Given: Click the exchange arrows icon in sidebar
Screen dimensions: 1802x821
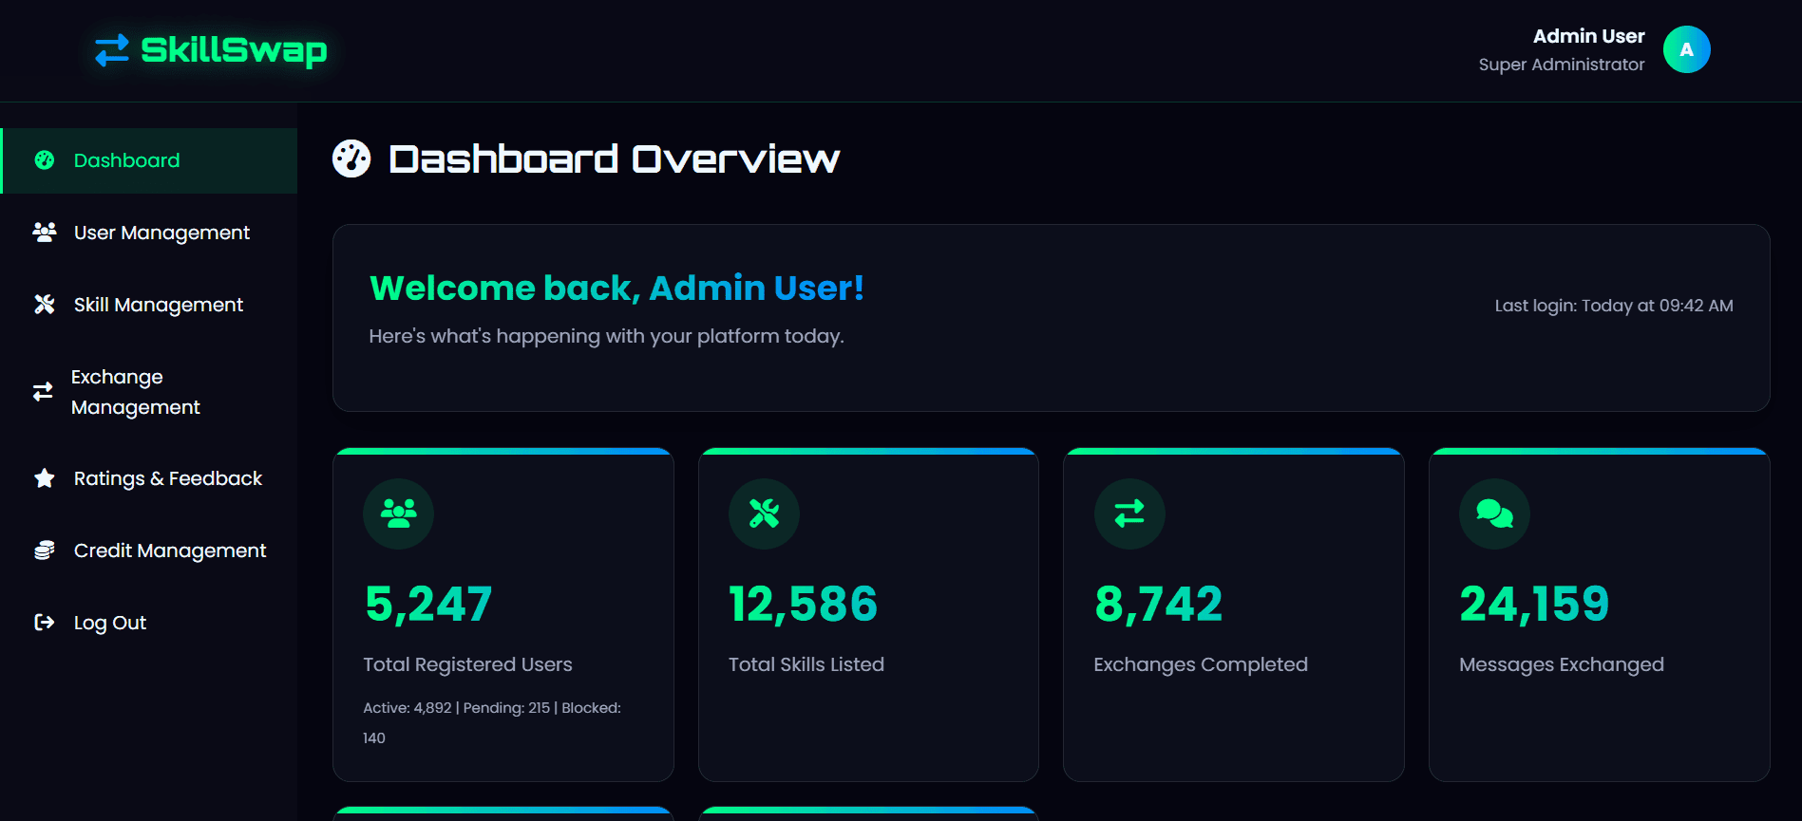Looking at the screenshot, I should coord(43,392).
